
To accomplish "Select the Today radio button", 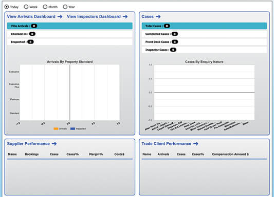I will point(7,7).
